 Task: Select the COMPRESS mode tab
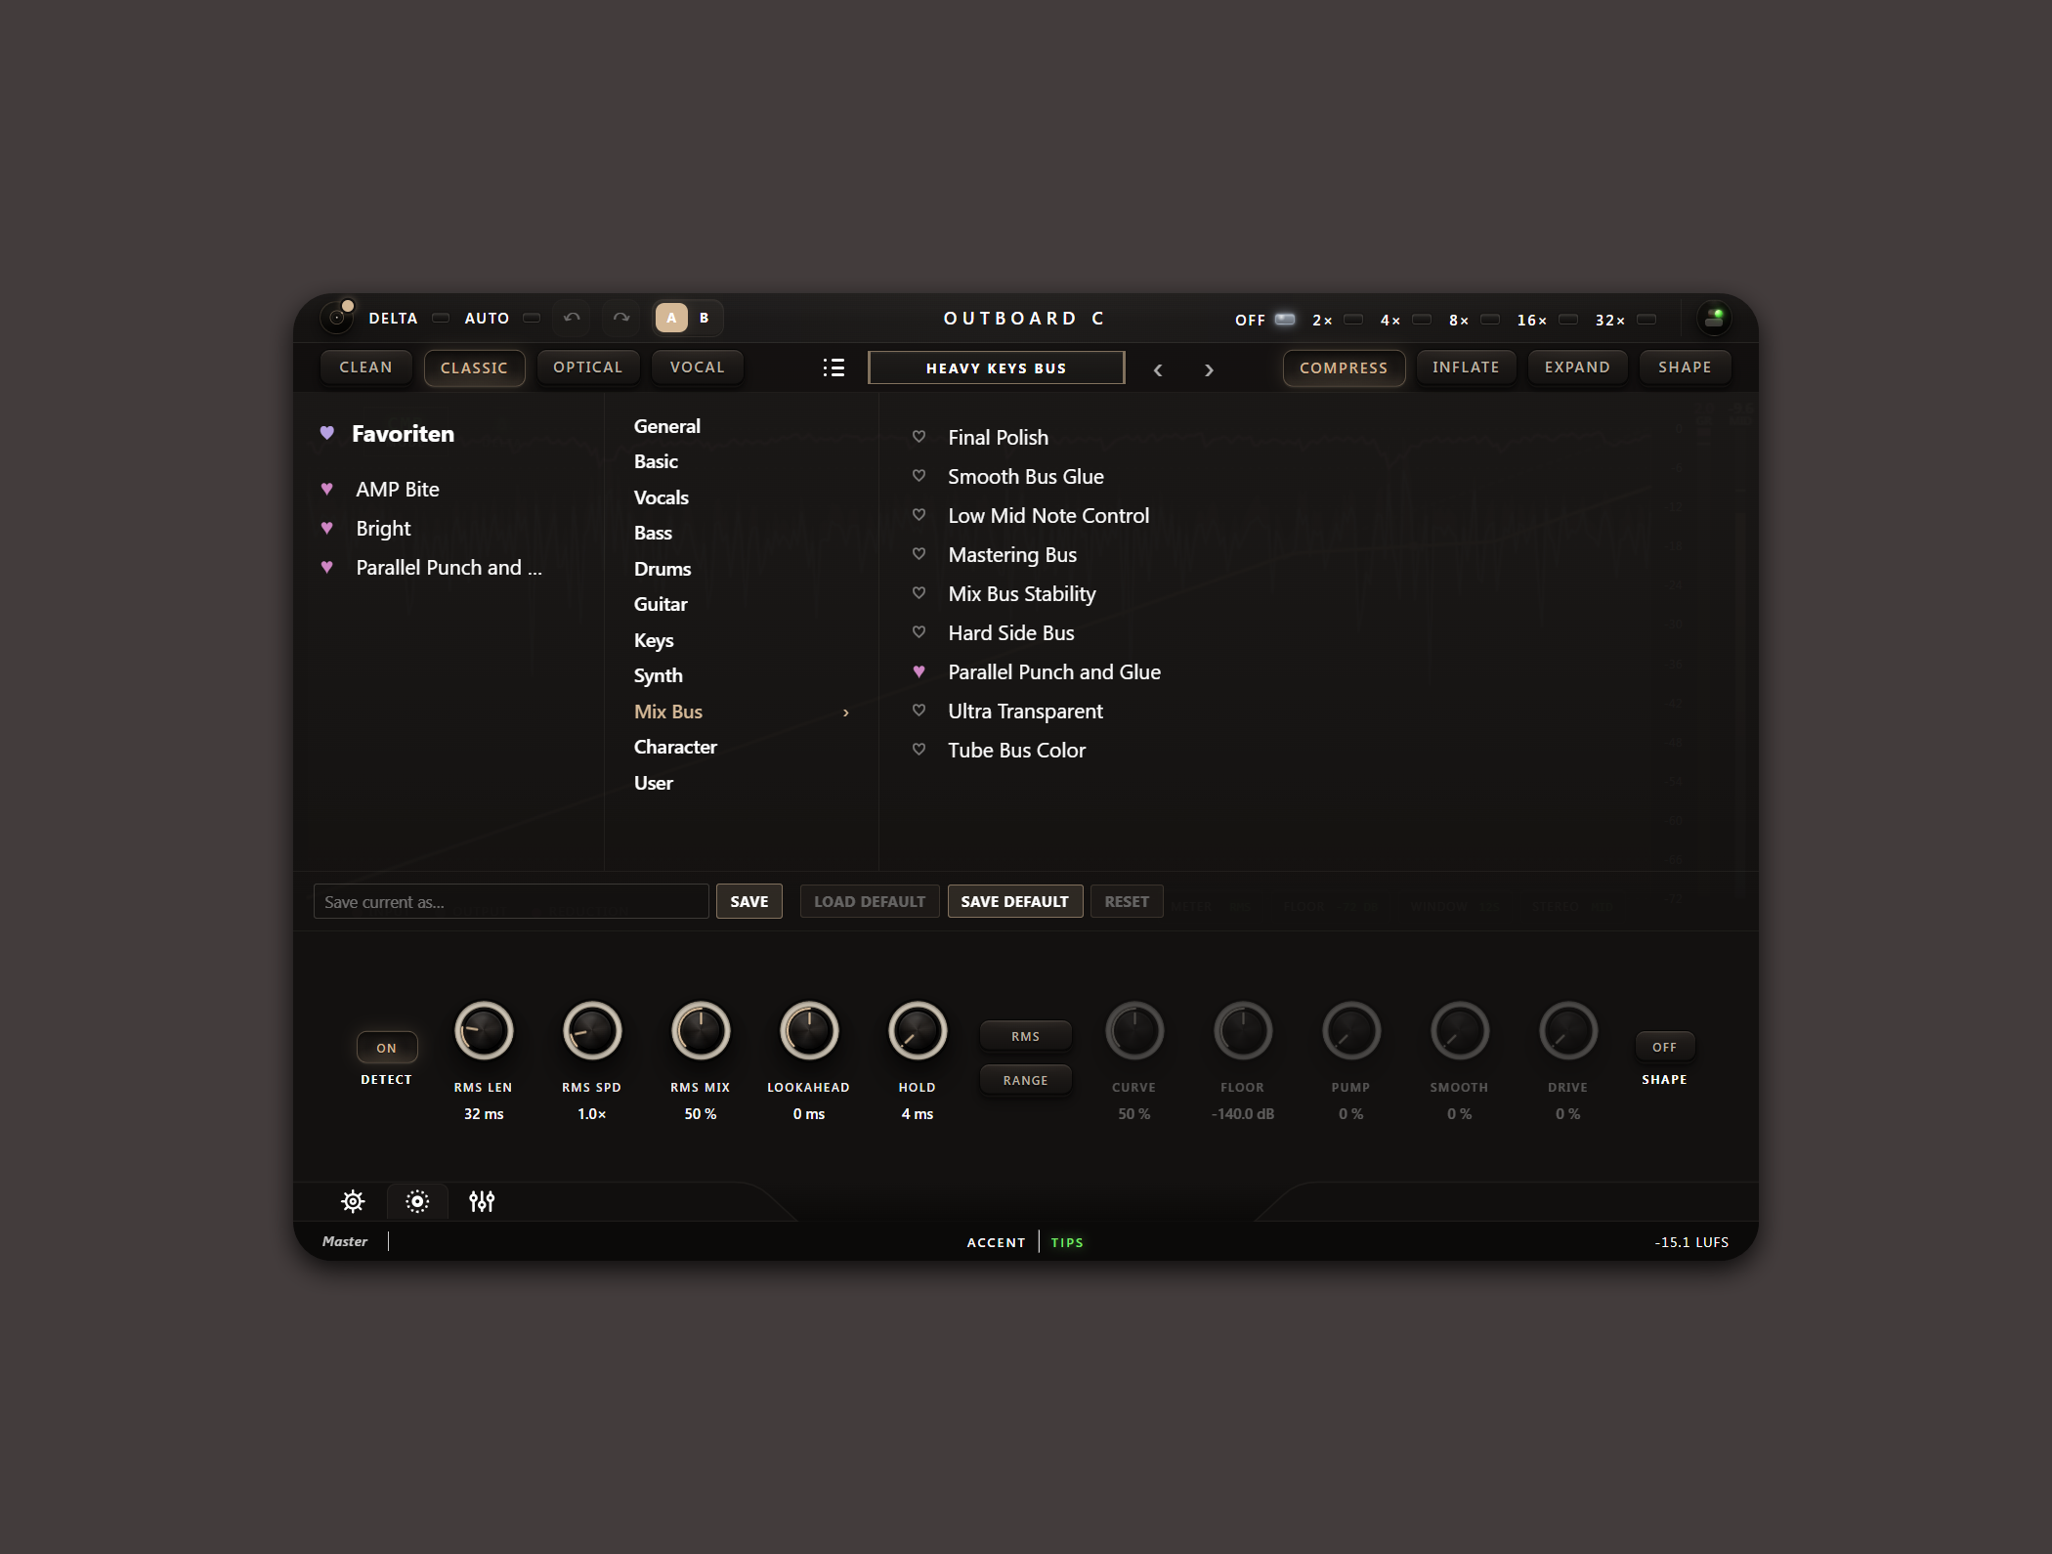click(1344, 367)
